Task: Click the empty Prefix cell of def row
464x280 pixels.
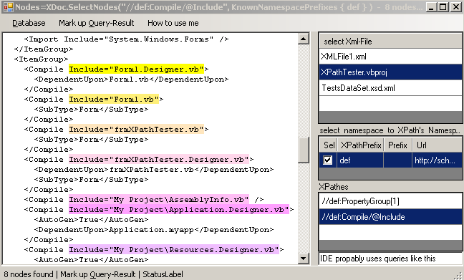Action: (x=397, y=160)
